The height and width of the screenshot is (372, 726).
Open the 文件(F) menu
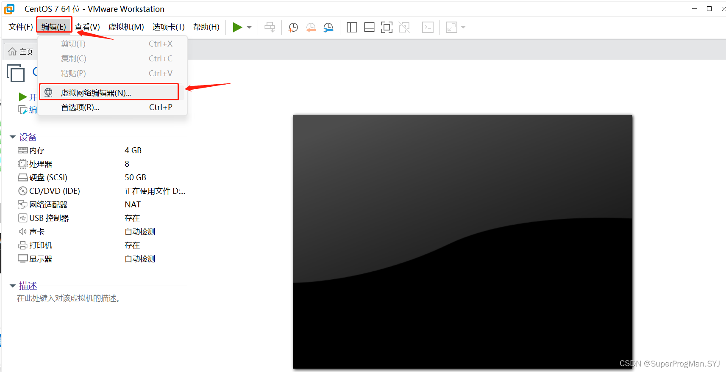(21, 27)
